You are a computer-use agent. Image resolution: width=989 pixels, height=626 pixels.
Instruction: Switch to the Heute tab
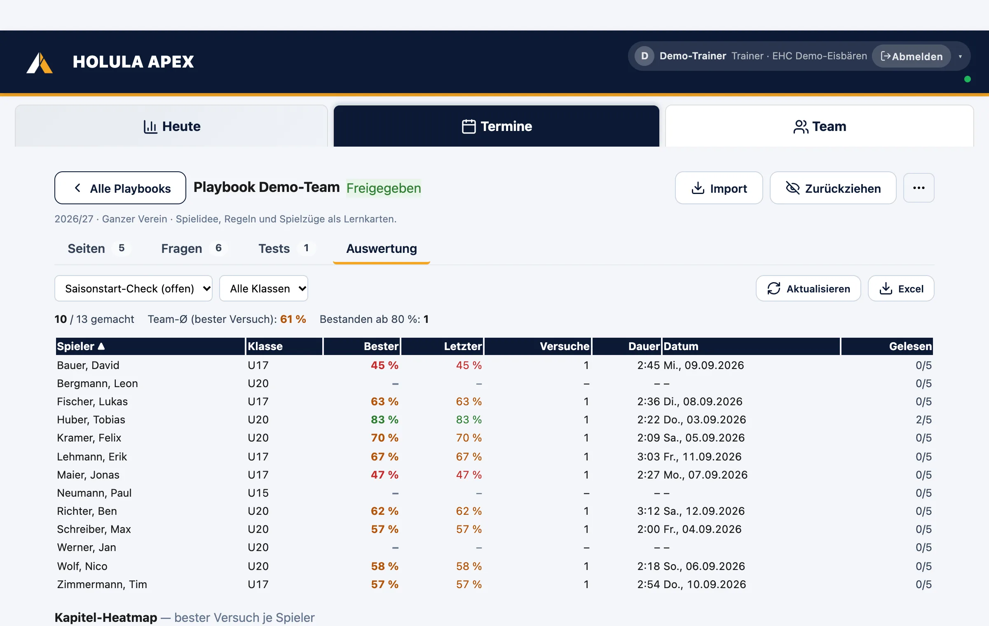point(171,126)
